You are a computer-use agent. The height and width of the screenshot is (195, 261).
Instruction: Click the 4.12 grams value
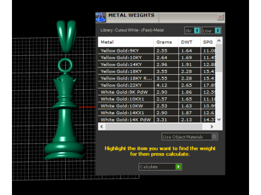162,85
